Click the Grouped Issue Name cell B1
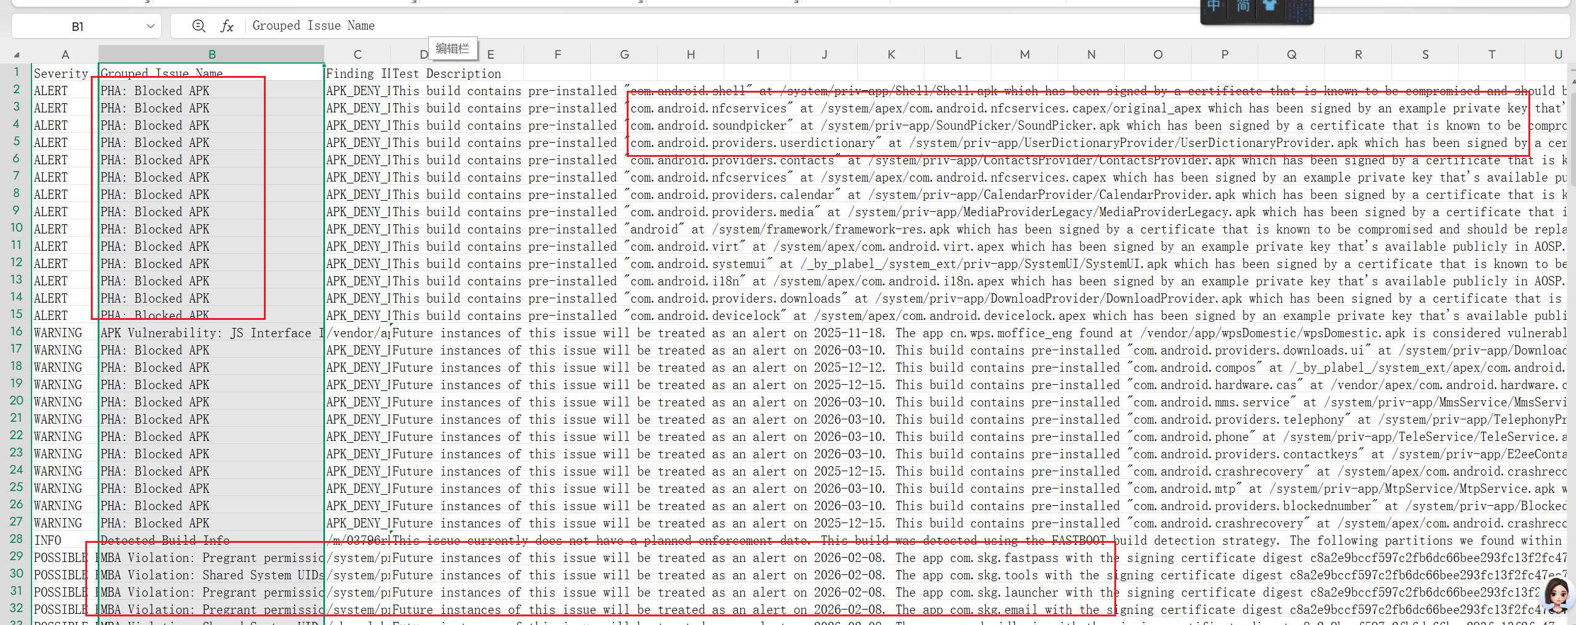 (211, 73)
